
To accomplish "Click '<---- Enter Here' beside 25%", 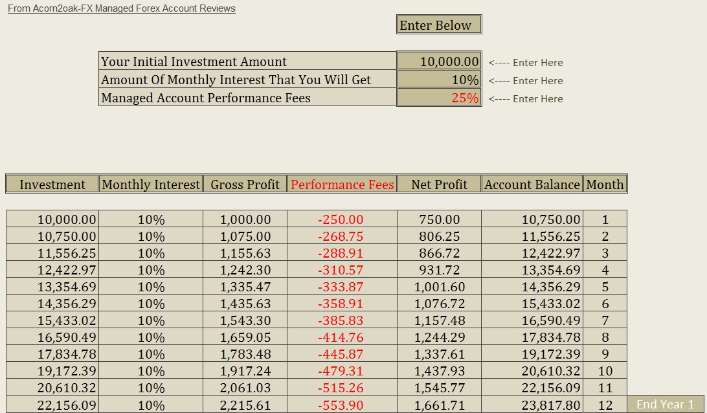I will 526,98.
